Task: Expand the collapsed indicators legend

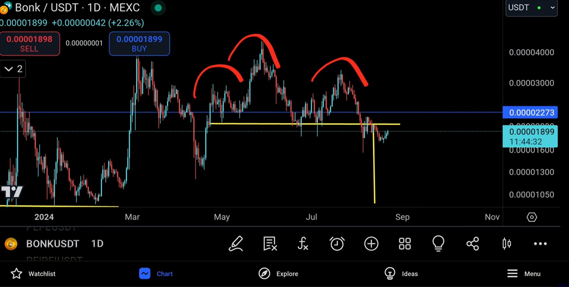Action: 13,69
